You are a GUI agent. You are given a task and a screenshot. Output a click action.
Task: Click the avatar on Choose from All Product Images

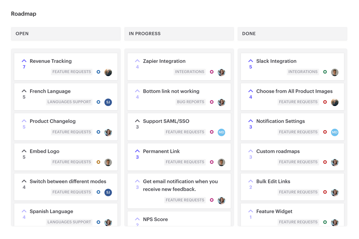click(x=335, y=102)
